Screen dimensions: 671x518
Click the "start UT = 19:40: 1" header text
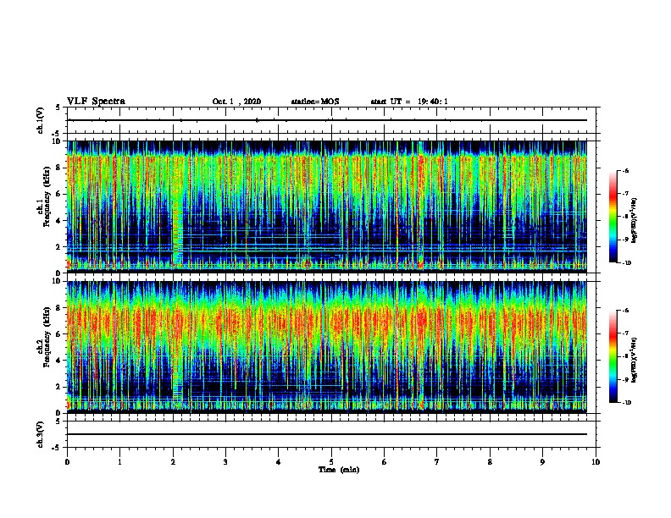pos(409,102)
